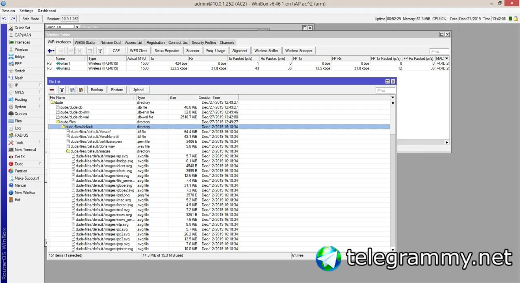520x283 pixels.
Task: Click the Freq. Usage button
Action: 215,51
